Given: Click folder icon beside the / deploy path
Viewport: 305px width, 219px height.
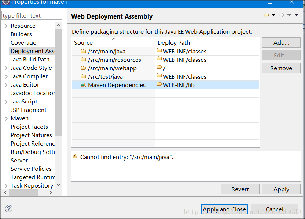Looking at the screenshot, I should pyautogui.click(x=159, y=67).
